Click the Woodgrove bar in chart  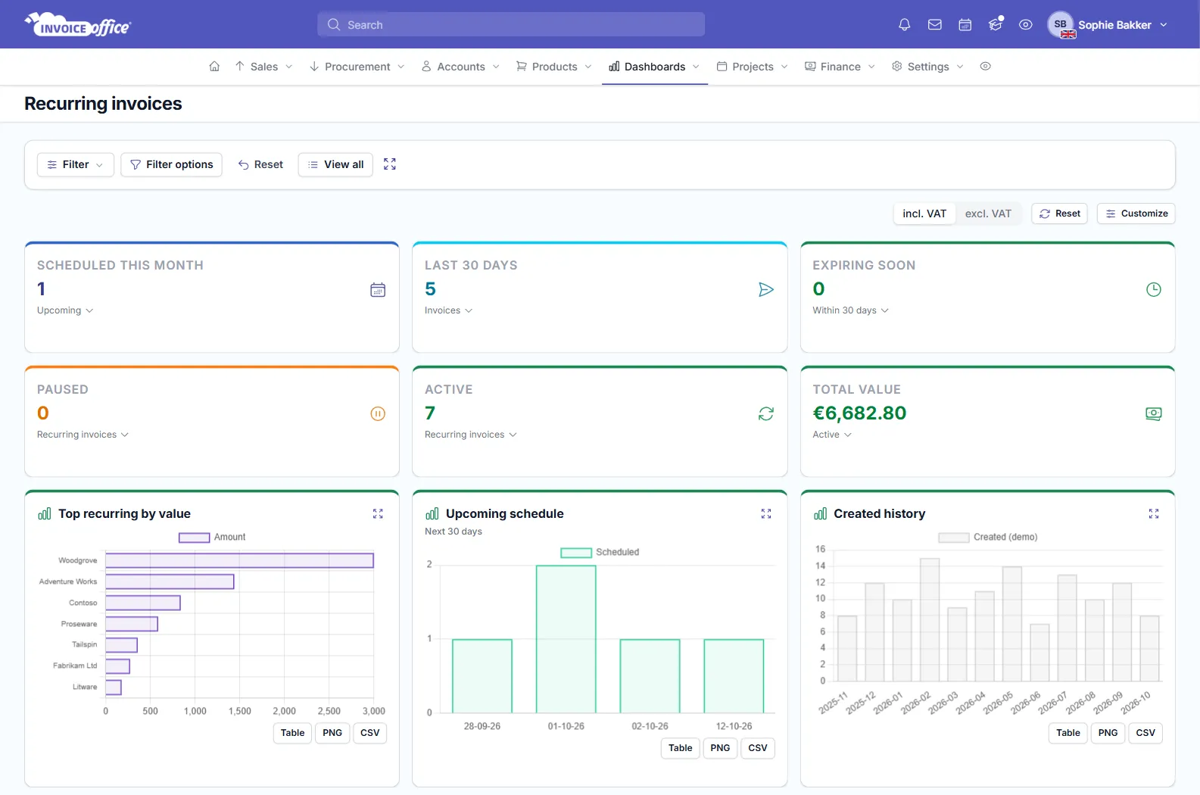tap(239, 560)
